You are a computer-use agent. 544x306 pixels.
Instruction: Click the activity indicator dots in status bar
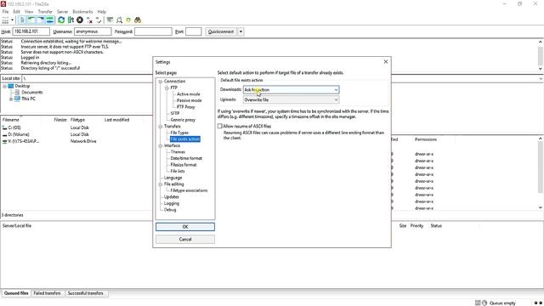(538, 303)
